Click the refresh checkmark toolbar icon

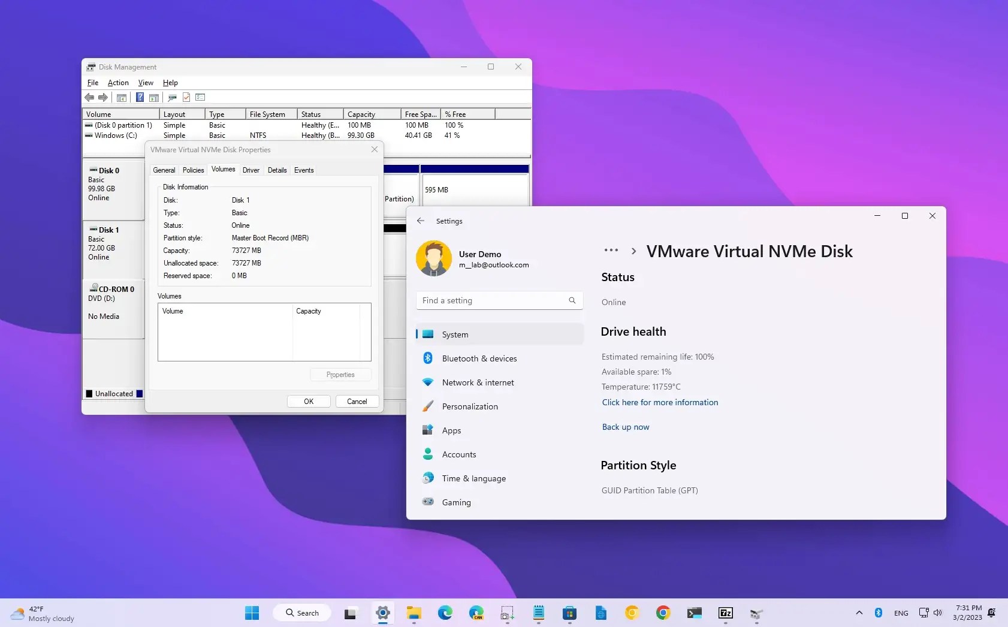click(186, 97)
